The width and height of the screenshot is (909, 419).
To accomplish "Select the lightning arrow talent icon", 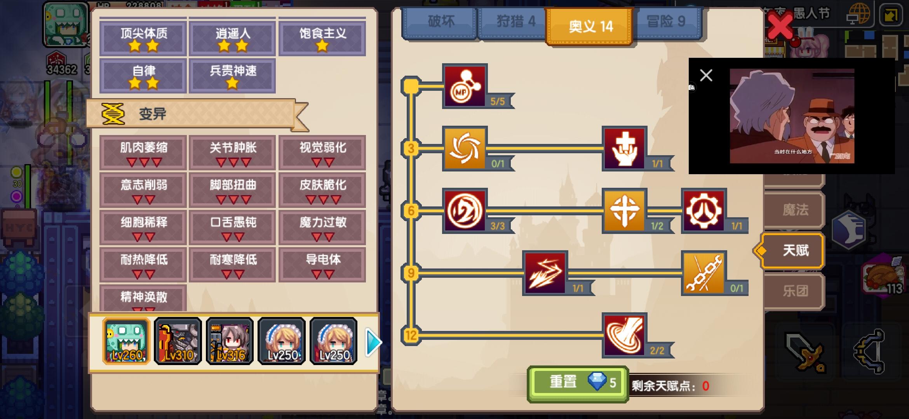I will tap(545, 273).
